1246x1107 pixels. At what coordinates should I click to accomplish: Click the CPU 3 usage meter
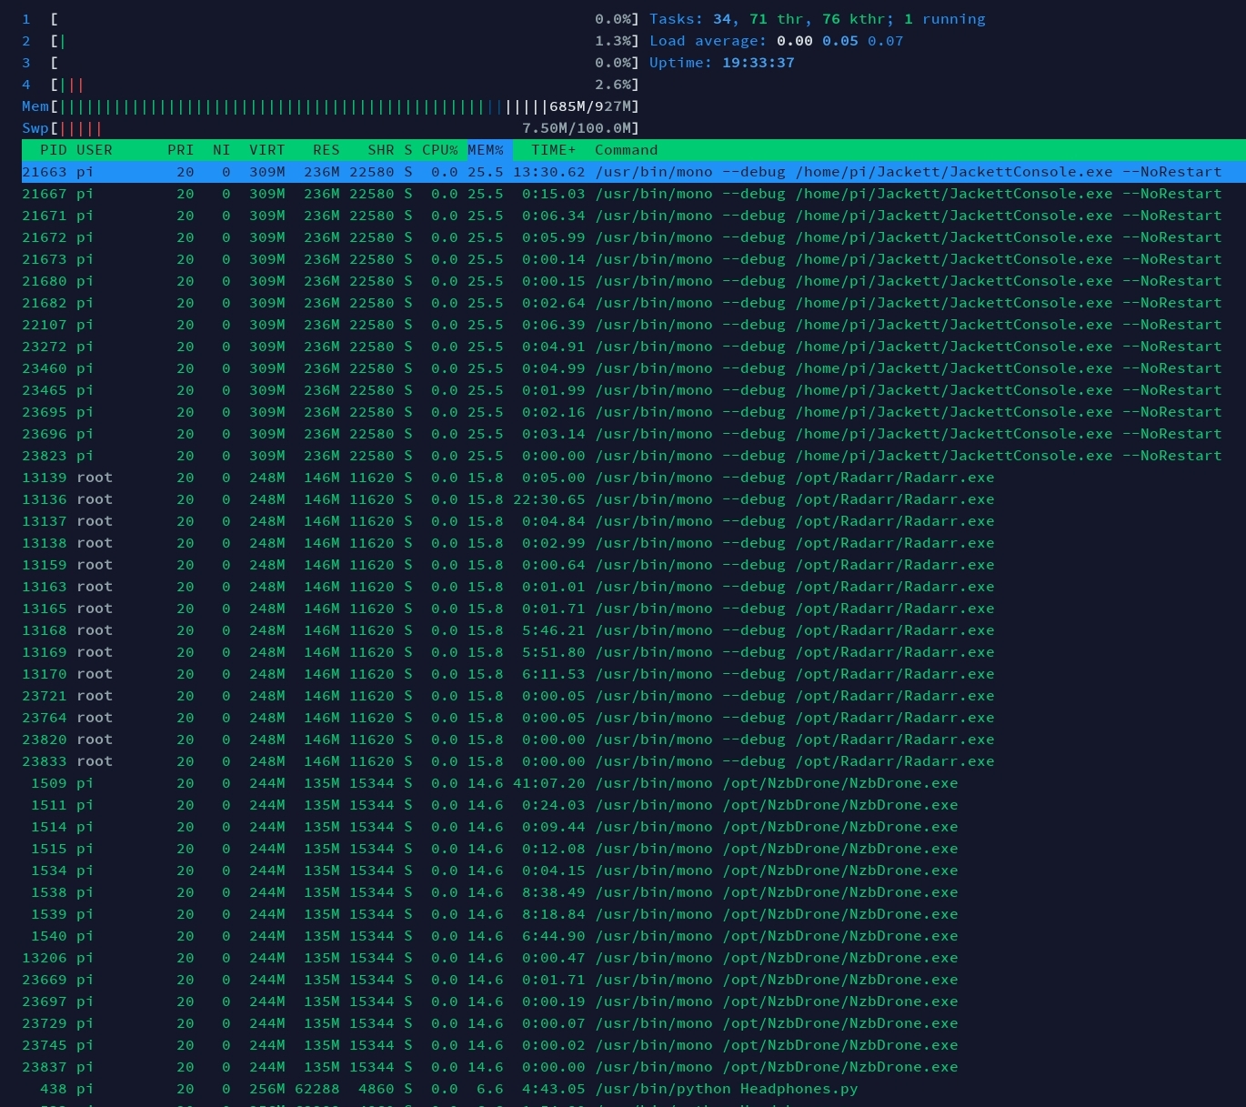[x=331, y=63]
